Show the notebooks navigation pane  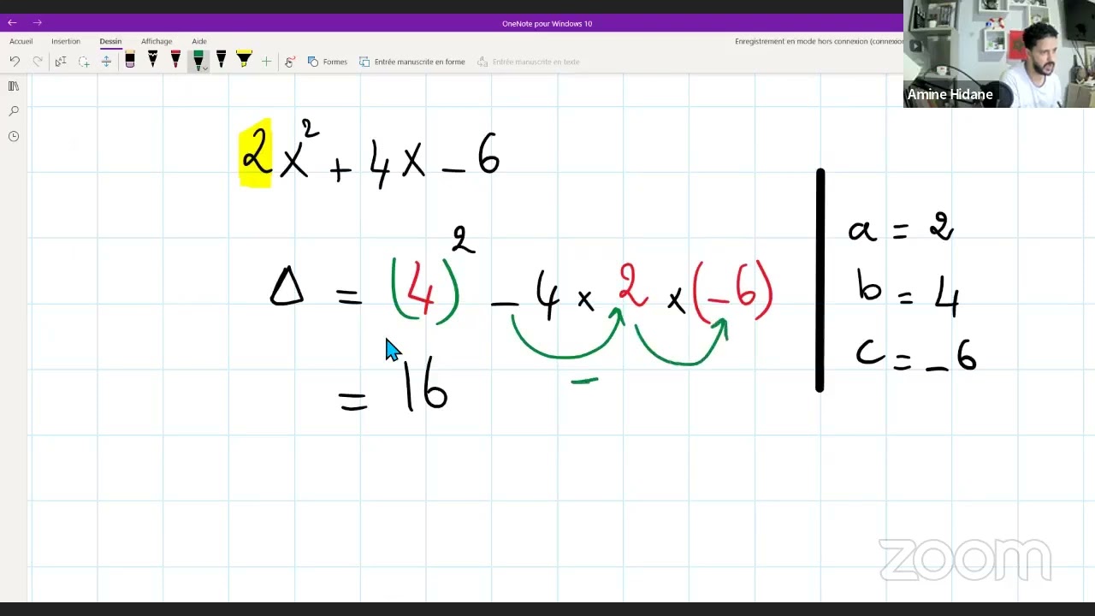pyautogui.click(x=14, y=86)
